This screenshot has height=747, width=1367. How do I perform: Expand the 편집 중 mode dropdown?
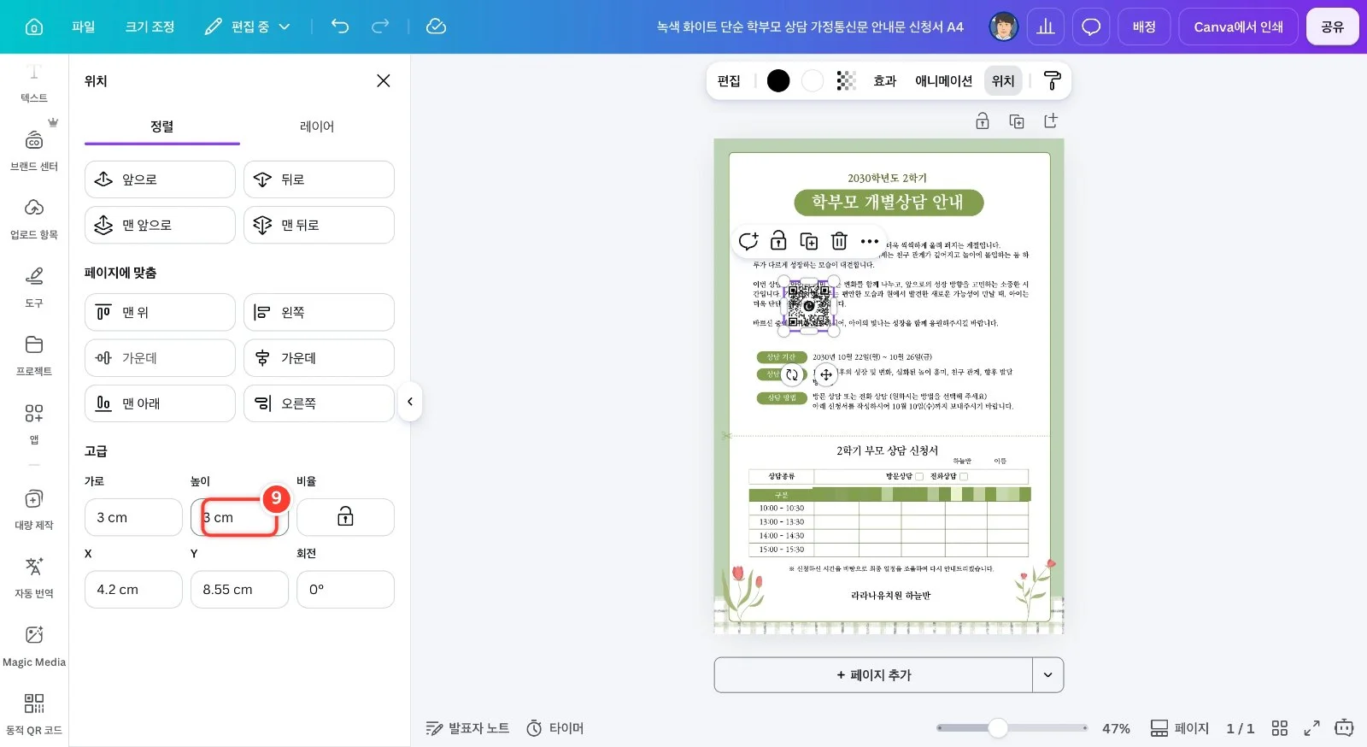(x=249, y=26)
